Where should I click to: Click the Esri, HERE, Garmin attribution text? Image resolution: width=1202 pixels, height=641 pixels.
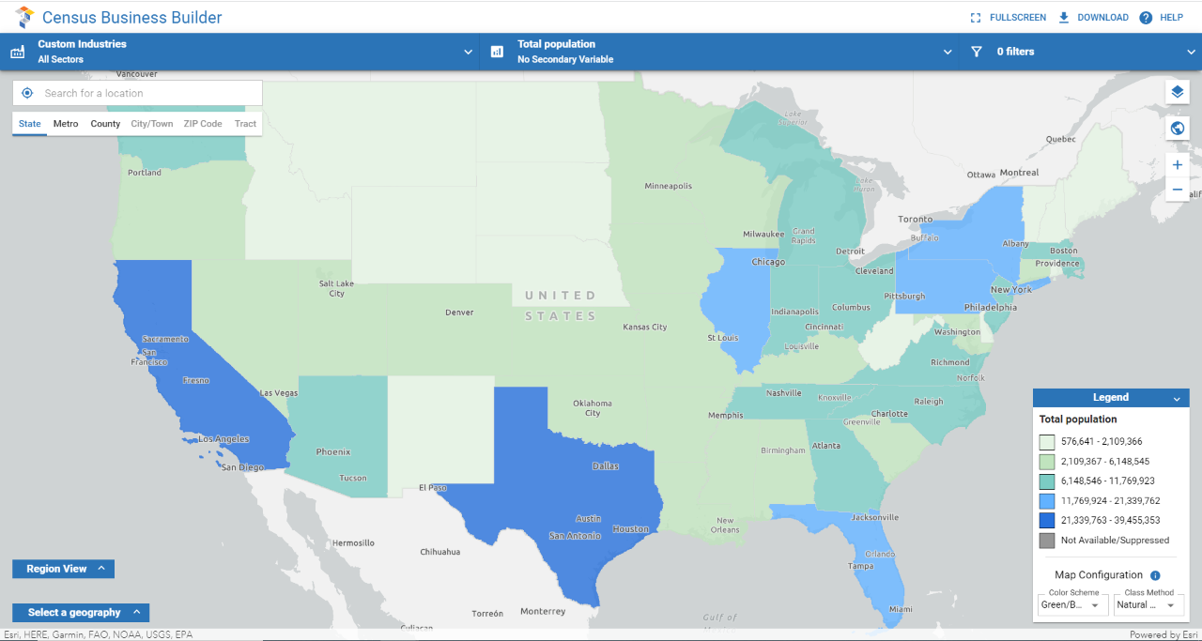point(98,635)
